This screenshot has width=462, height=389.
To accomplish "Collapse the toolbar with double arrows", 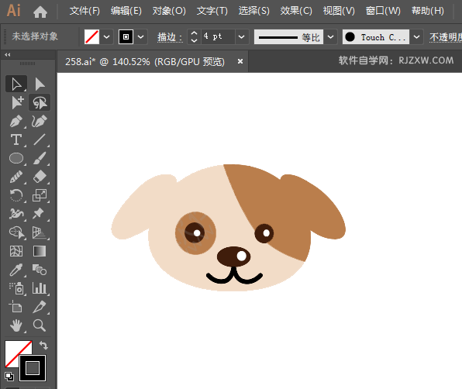I will [x=8, y=55].
